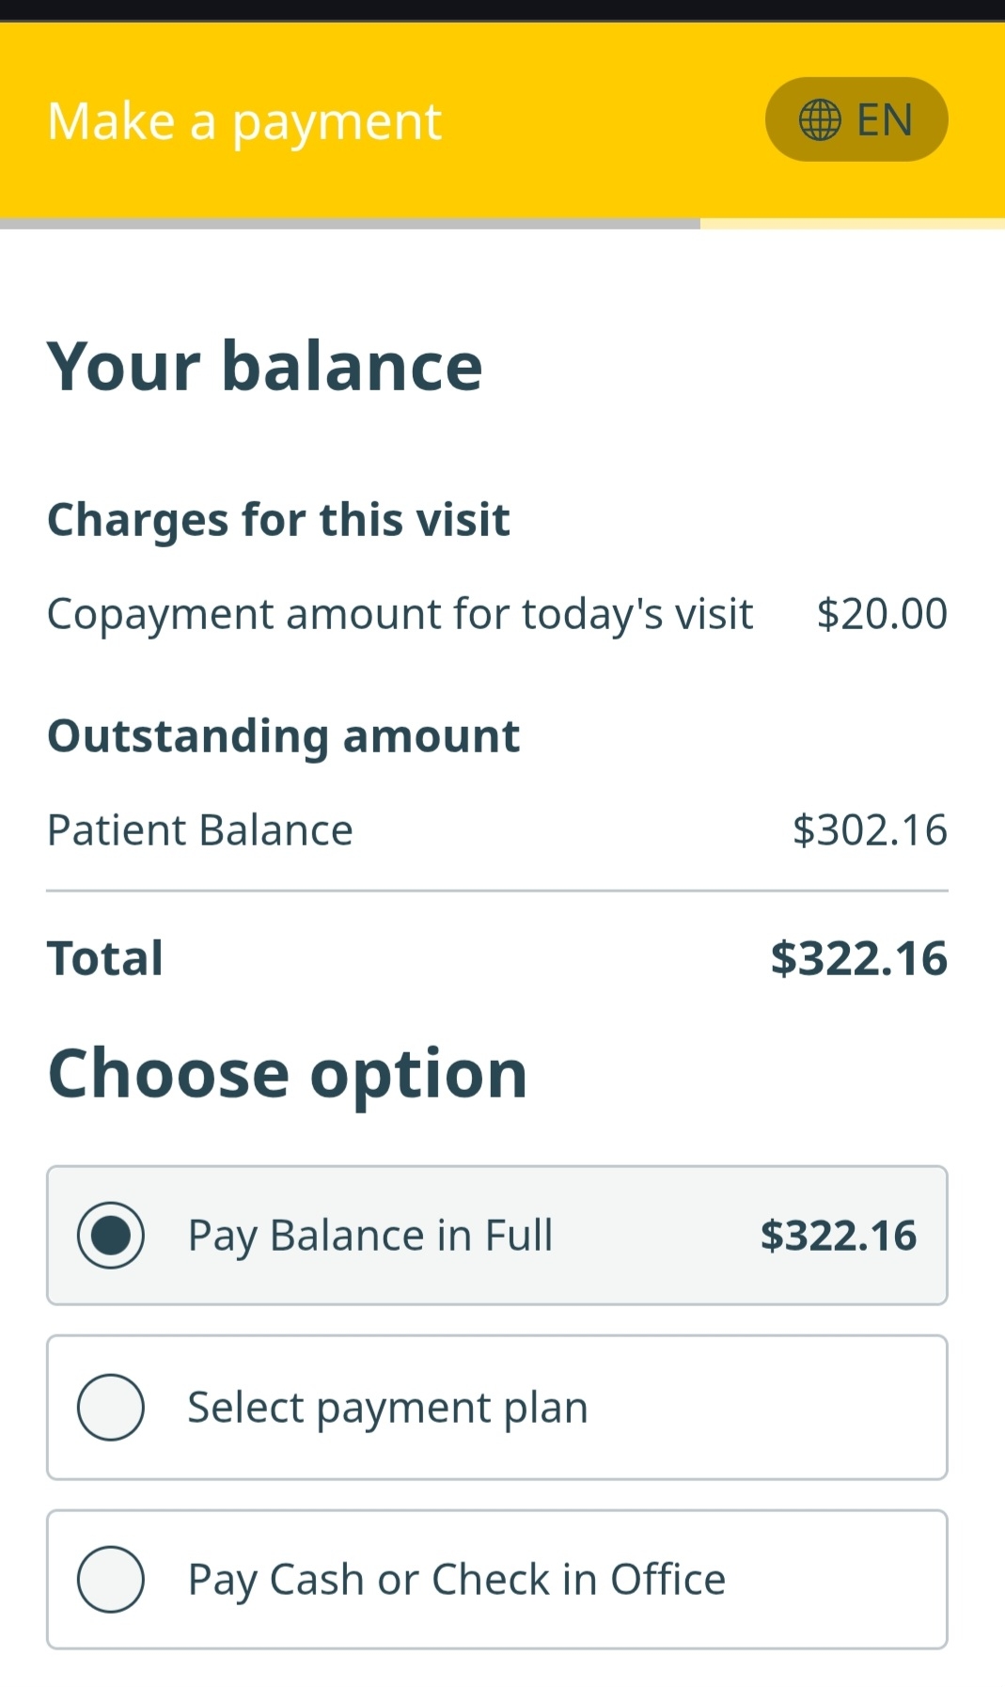Viewport: 1005px width, 1687px height.
Task: Click the Patient Balance label
Action: [x=200, y=830]
